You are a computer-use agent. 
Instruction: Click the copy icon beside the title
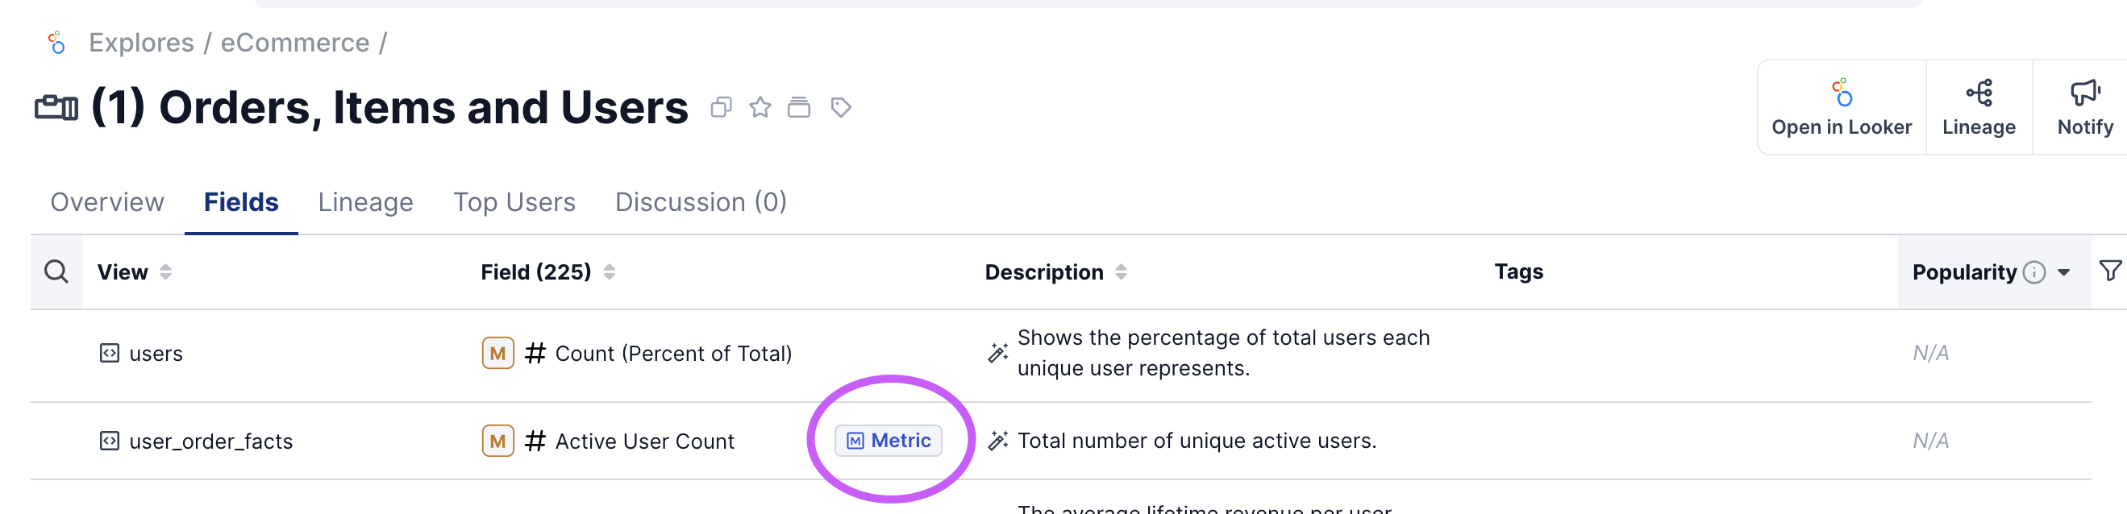(x=721, y=107)
